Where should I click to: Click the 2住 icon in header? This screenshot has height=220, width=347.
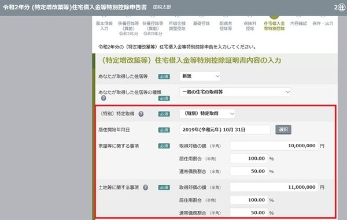[339, 8]
